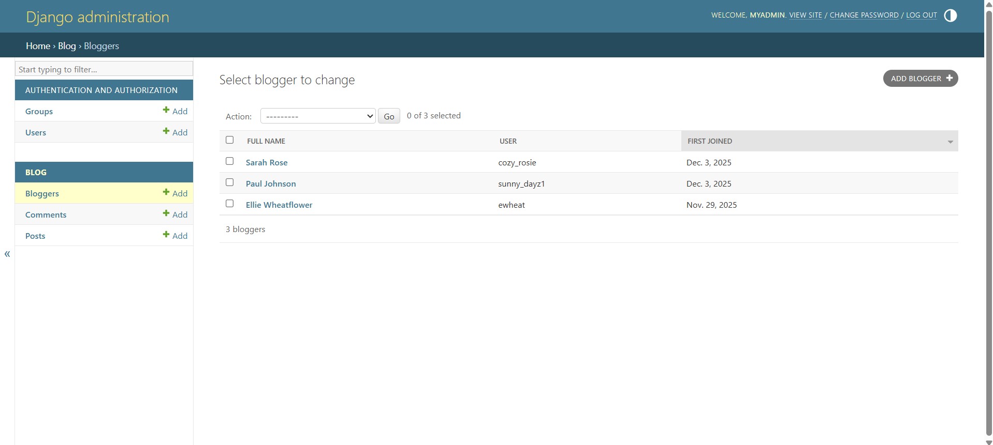Tick the select-all checkbox in table header

click(x=230, y=140)
